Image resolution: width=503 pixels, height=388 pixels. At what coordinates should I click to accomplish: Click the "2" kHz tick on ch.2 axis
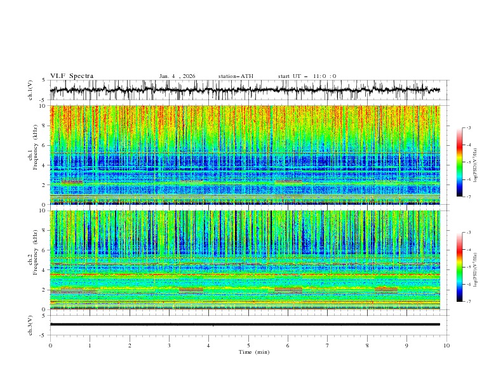44,290
